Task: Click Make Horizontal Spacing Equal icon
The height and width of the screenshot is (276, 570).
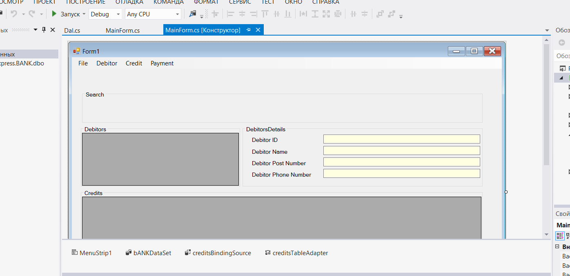Action: pyautogui.click(x=353, y=14)
